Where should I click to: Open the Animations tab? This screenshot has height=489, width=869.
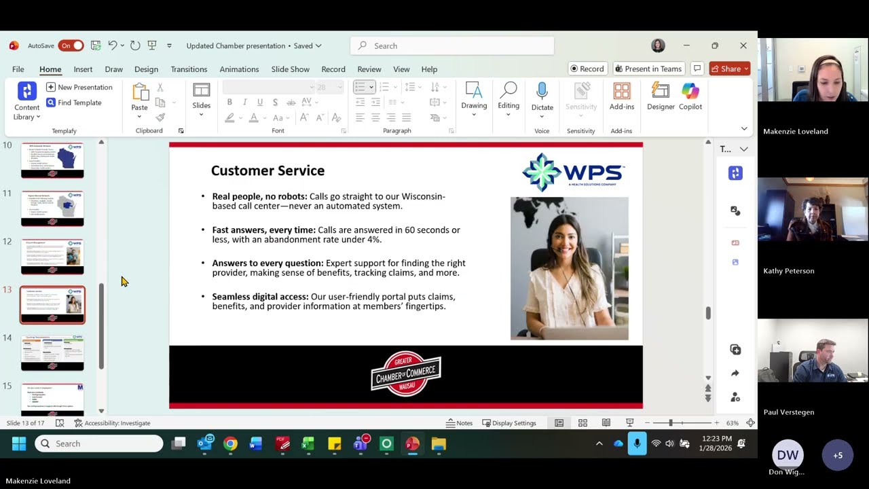click(x=239, y=69)
